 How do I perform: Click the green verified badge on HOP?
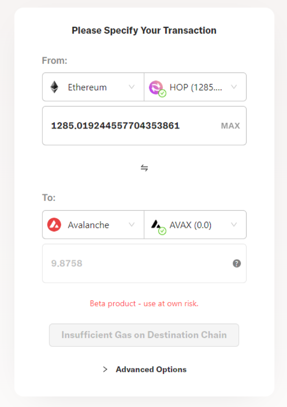163,93
